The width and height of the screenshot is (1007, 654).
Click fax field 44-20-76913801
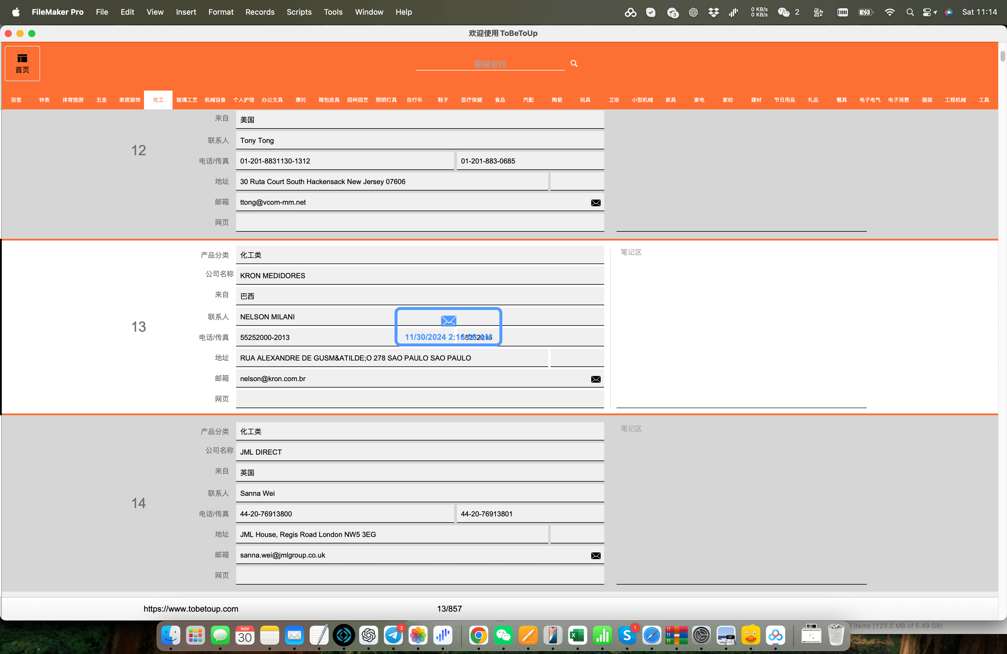click(x=531, y=514)
